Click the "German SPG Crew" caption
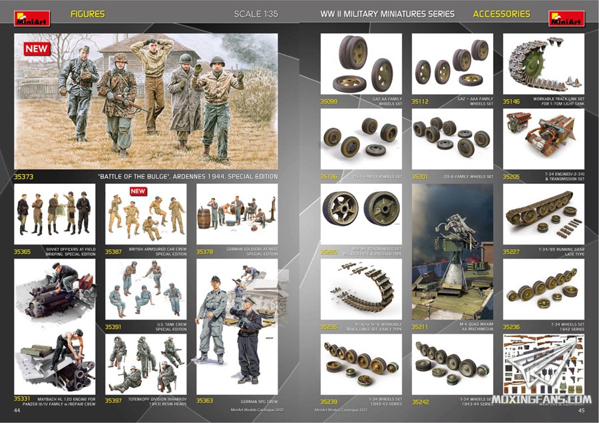599x423 pixels. pos(259,402)
